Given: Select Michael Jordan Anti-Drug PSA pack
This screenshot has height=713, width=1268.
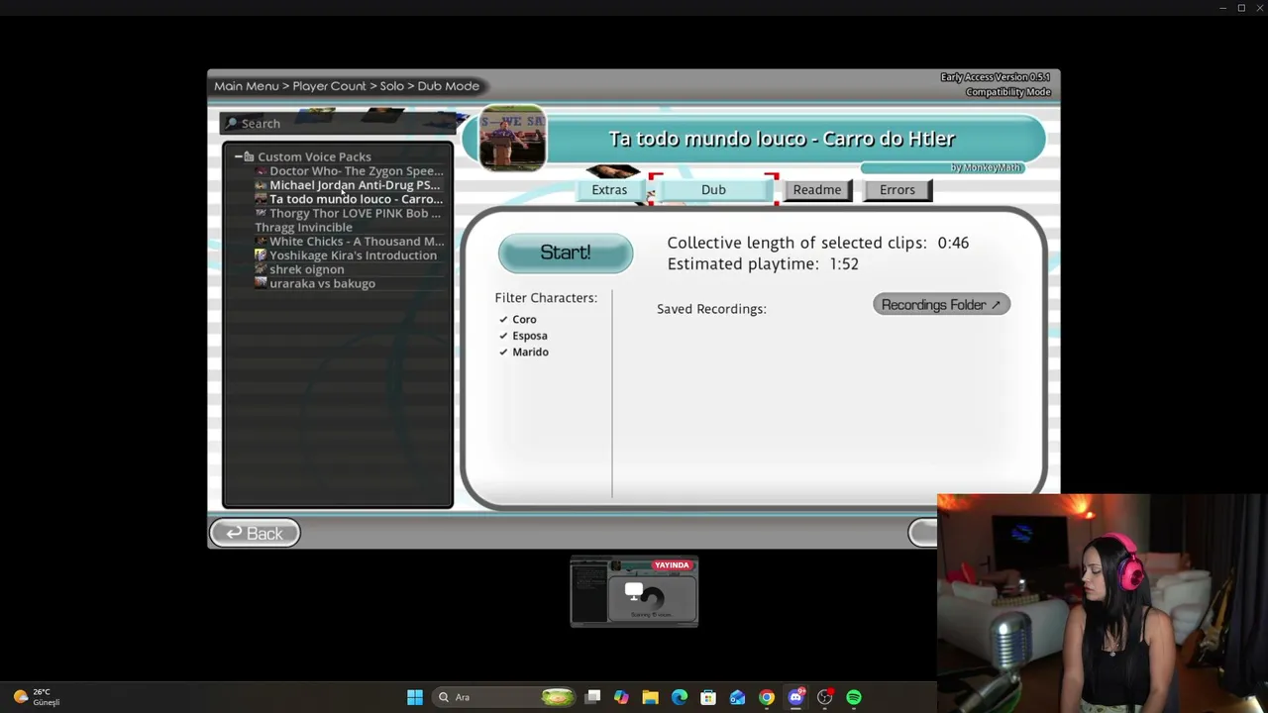Looking at the screenshot, I should (348, 185).
